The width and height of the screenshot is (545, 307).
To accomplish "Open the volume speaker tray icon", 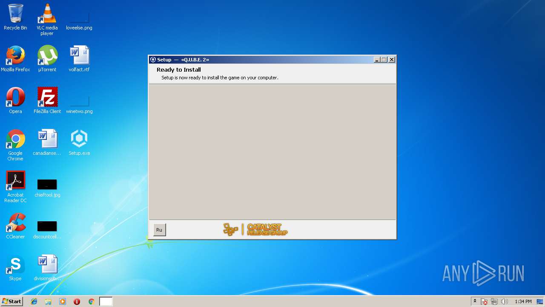I will click(505, 301).
